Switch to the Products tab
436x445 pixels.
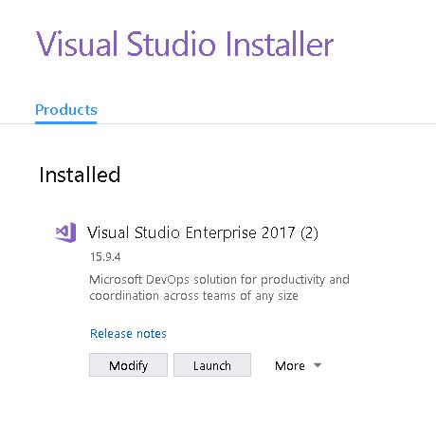(x=66, y=110)
